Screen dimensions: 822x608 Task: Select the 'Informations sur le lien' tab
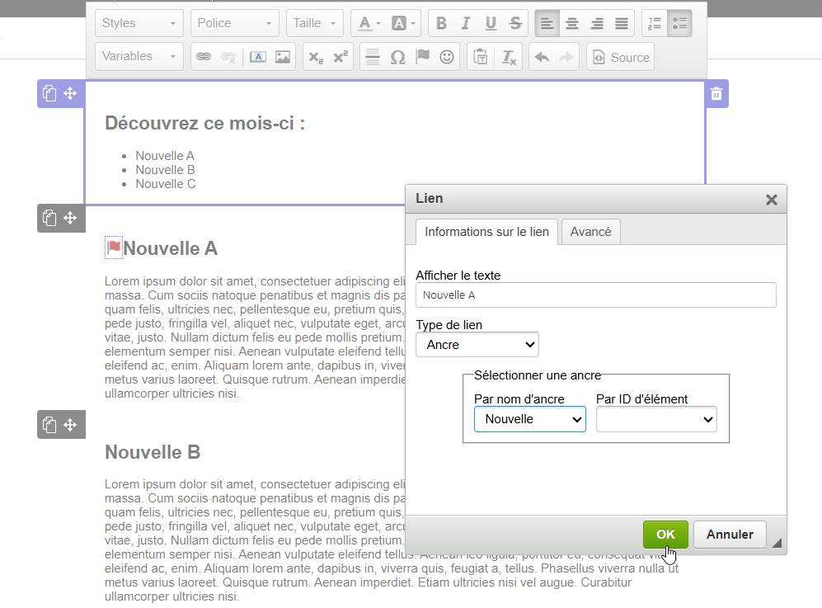(486, 232)
